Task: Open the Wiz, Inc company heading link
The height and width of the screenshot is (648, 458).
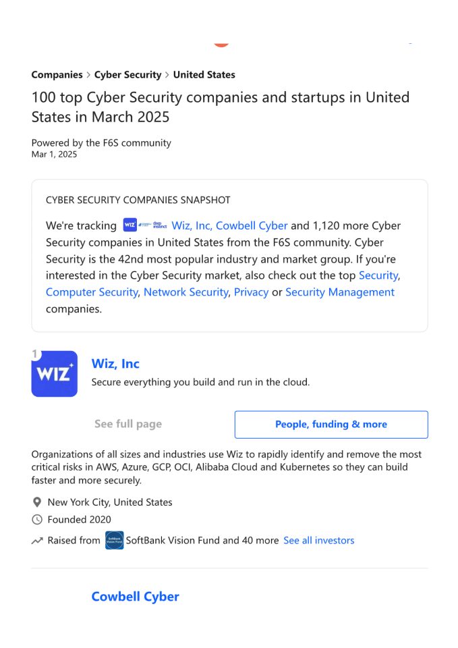Action: click(x=115, y=364)
